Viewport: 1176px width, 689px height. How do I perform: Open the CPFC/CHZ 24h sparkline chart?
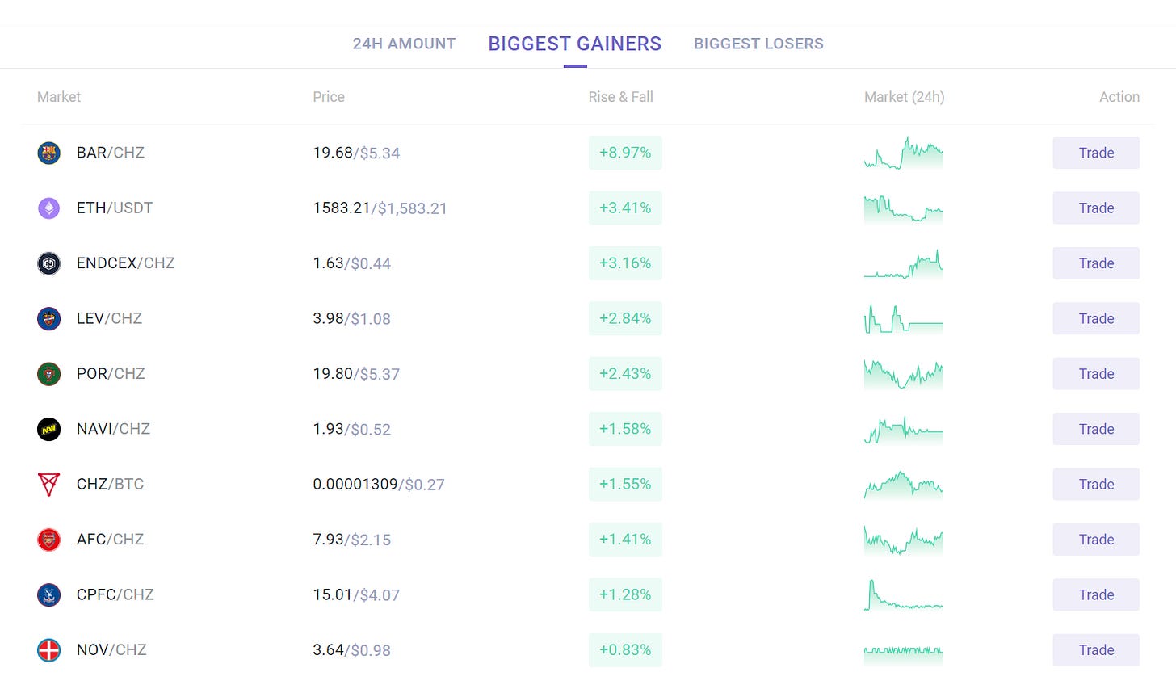pyautogui.click(x=904, y=594)
